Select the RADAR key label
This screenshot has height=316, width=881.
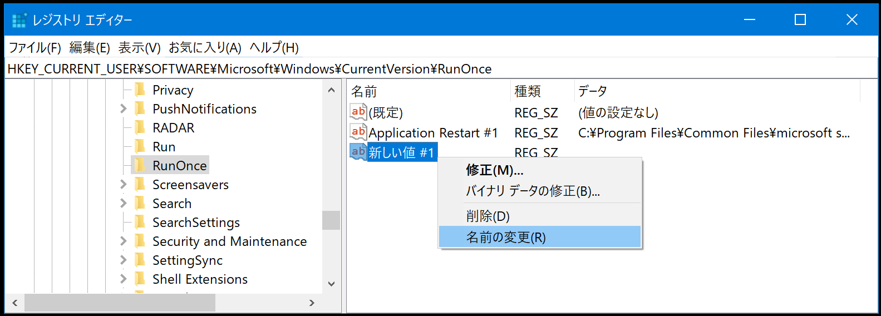pos(174,127)
